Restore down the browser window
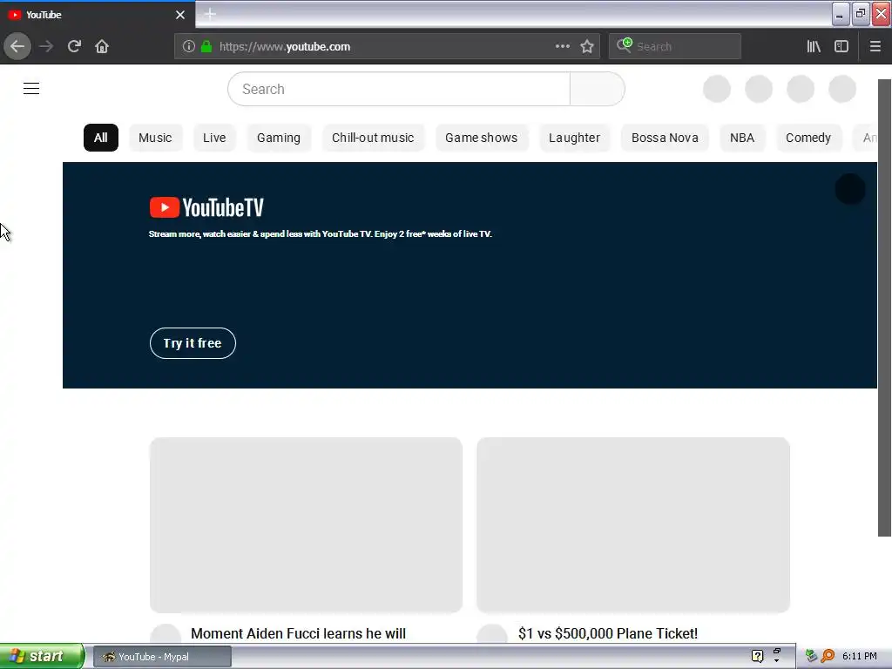 [861, 14]
